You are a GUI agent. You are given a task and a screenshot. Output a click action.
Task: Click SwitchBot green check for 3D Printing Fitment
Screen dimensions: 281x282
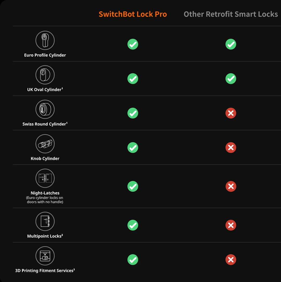pyautogui.click(x=133, y=260)
